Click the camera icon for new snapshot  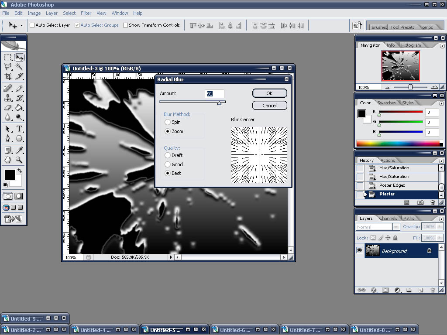420,202
